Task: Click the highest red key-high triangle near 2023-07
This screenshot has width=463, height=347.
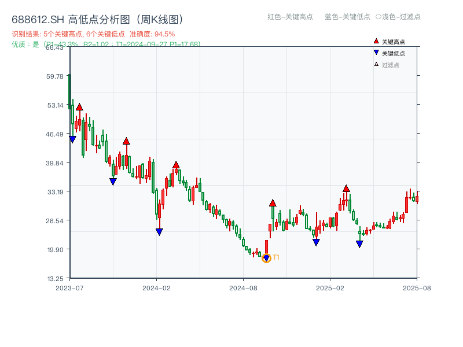Action: (79, 106)
